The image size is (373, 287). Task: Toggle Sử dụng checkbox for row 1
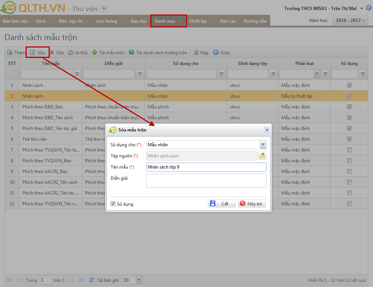tap(349, 85)
